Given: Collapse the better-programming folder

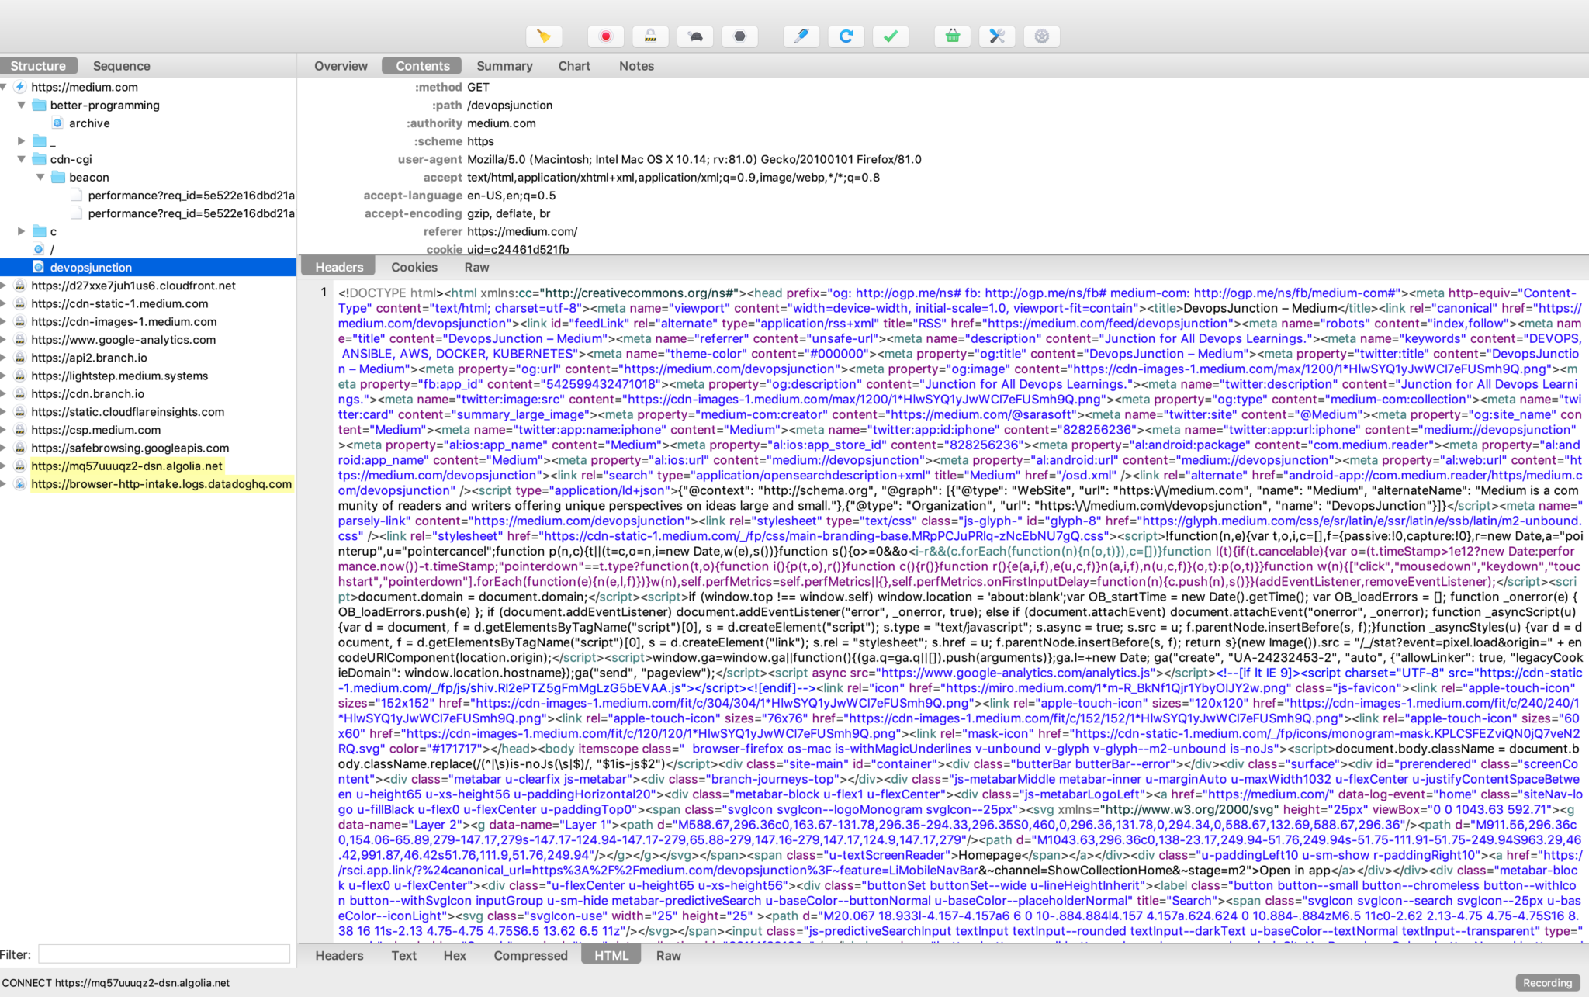Looking at the screenshot, I should 22,105.
